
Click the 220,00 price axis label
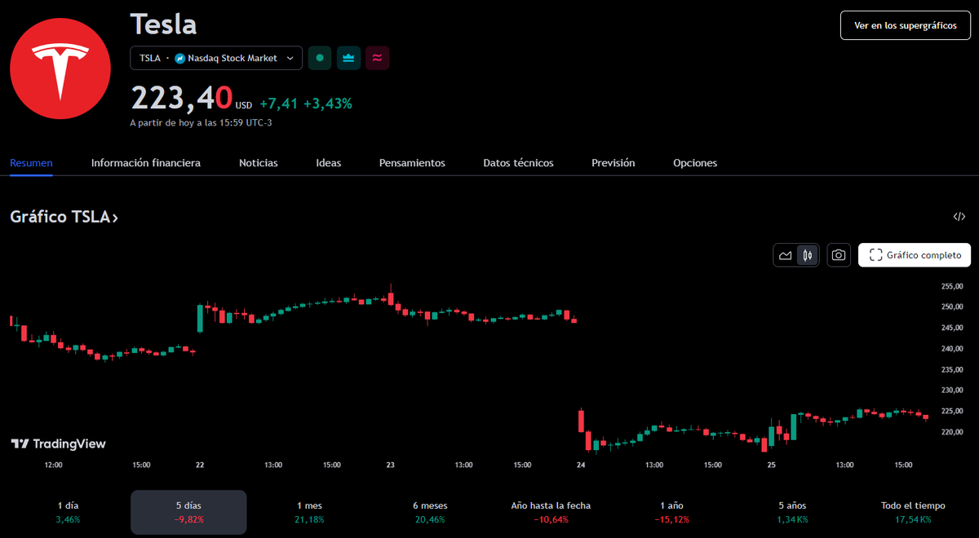click(953, 432)
